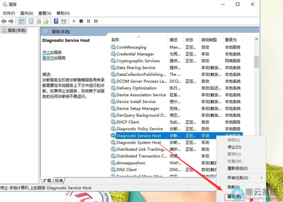Open the 查看(V) menu

coord(44,13)
